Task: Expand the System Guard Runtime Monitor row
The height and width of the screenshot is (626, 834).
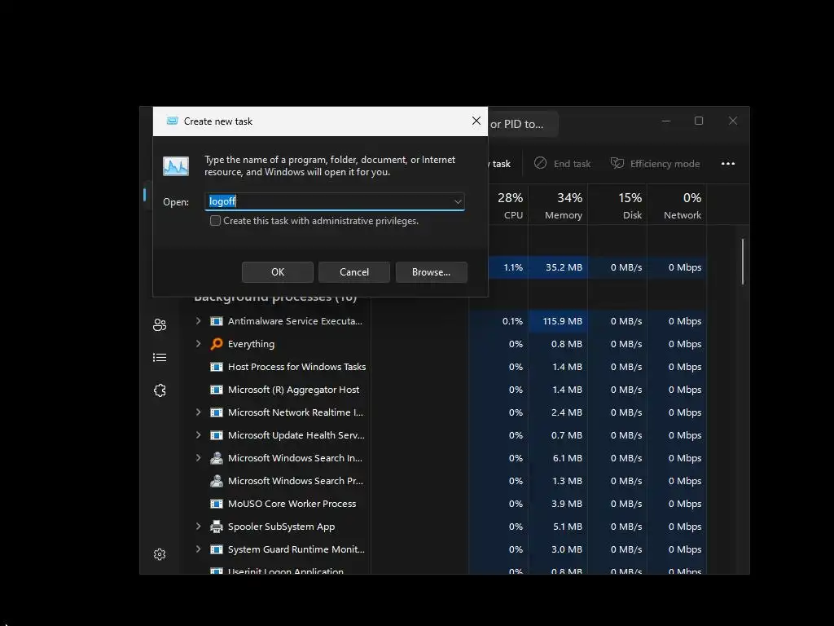Action: [x=199, y=549]
